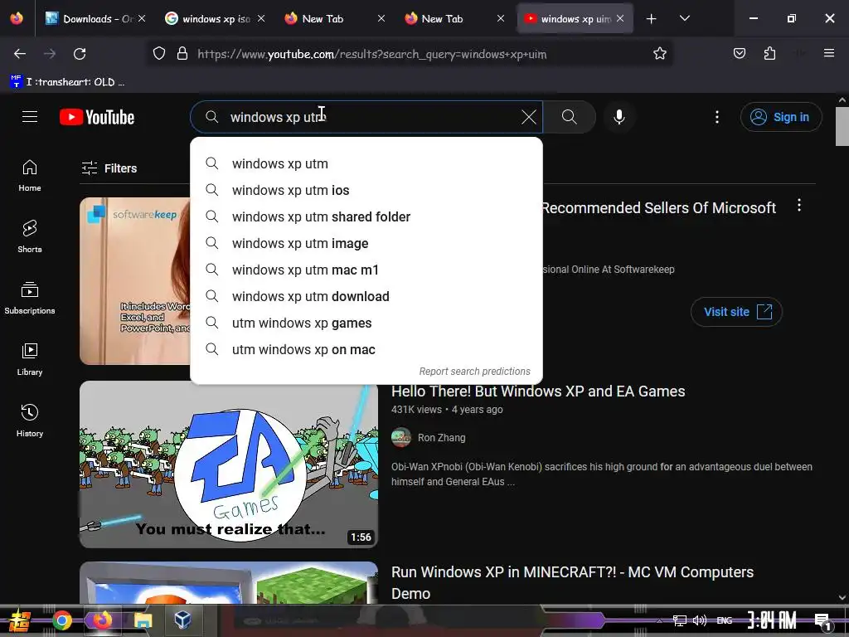Screen dimensions: 849x637
Task: Open the transheart OLD bookmark
Action: (67, 82)
